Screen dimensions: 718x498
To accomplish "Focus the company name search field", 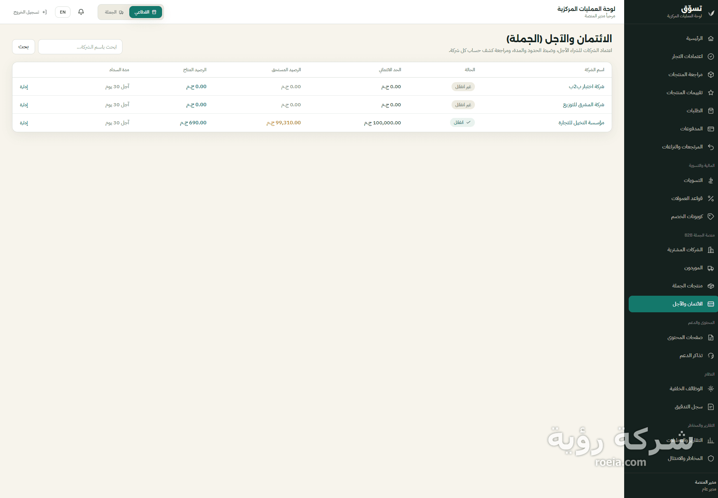I will tap(80, 47).
